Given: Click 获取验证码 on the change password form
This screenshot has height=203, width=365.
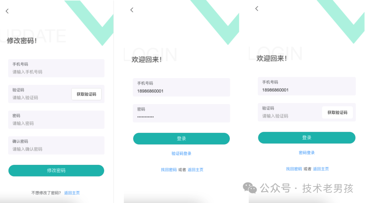Looking at the screenshot, I should (x=87, y=94).
